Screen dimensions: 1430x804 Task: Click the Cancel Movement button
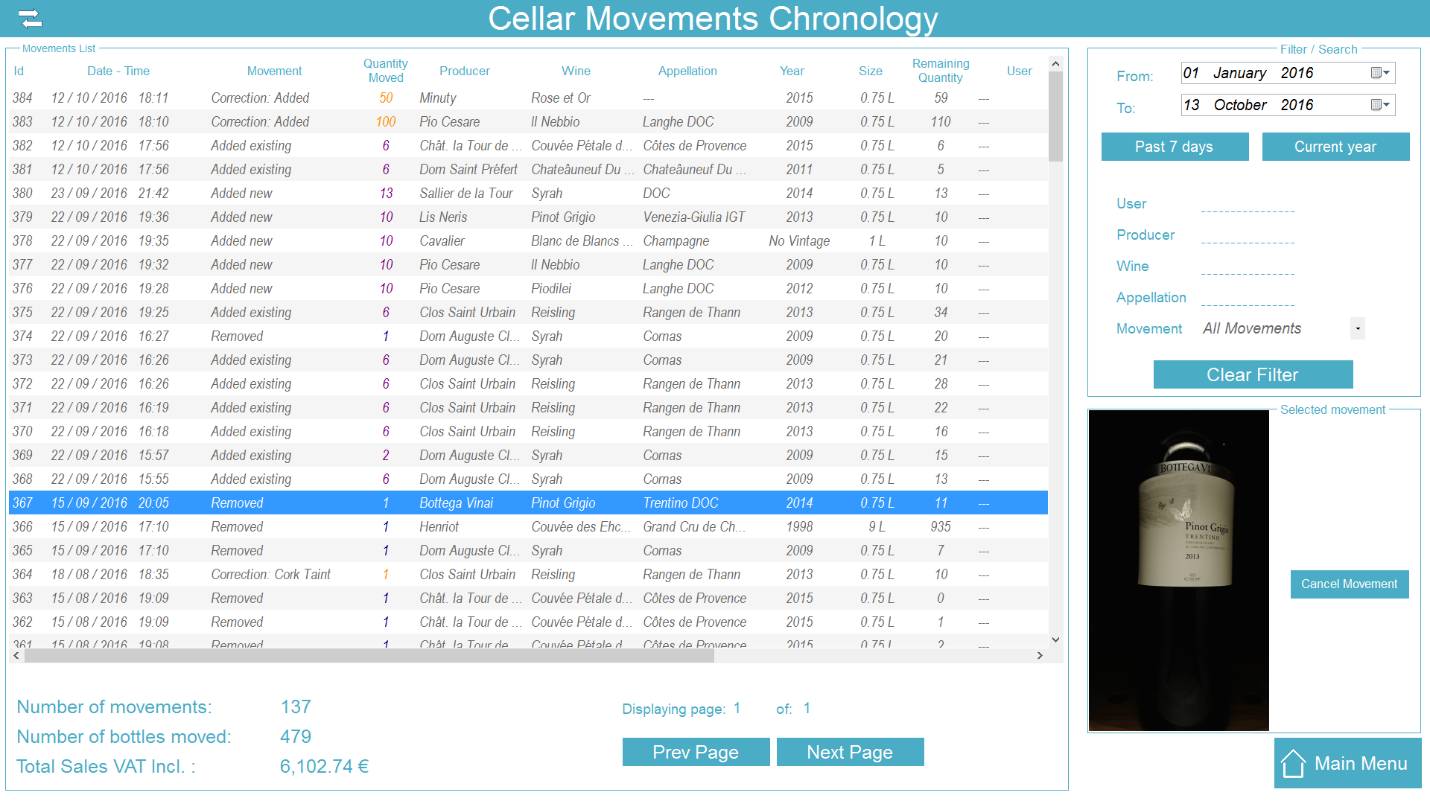point(1348,584)
